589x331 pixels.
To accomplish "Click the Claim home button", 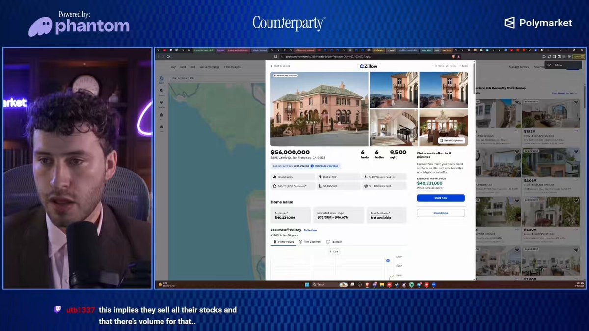I will click(441, 213).
